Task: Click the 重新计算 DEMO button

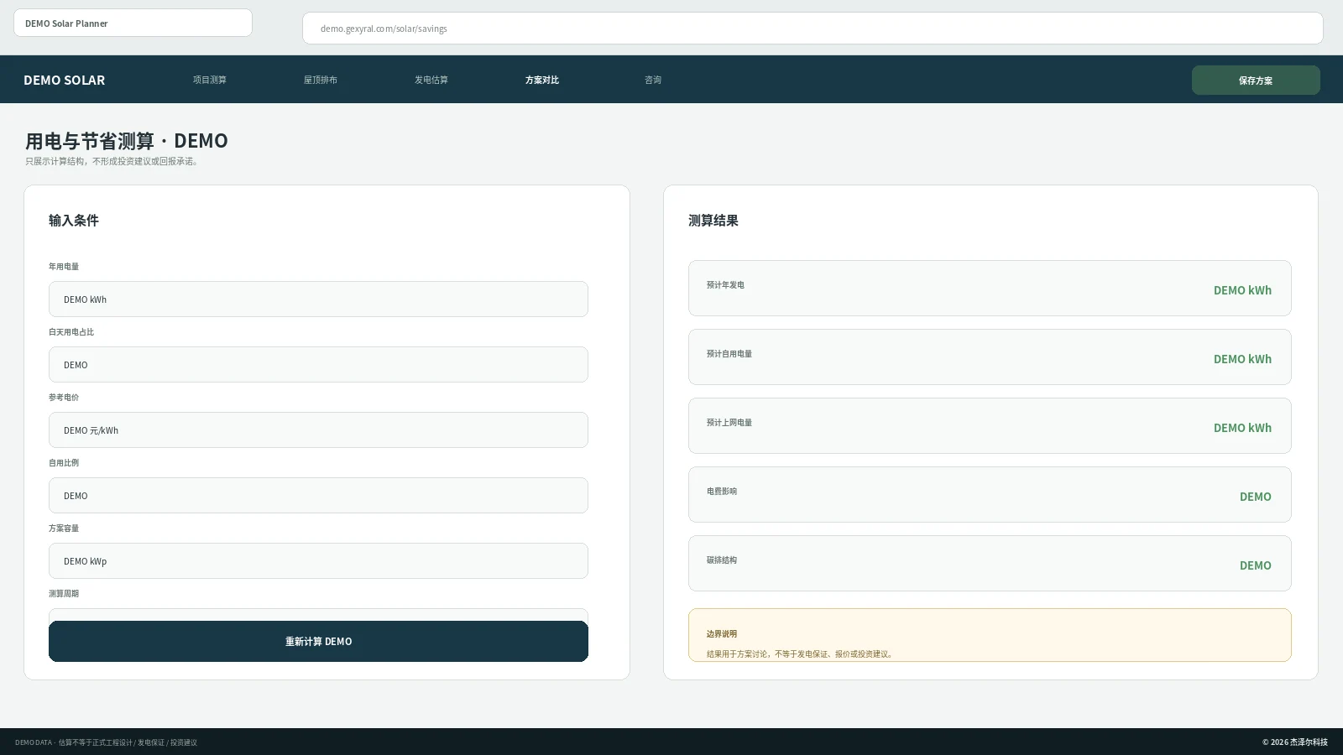Action: (x=318, y=641)
